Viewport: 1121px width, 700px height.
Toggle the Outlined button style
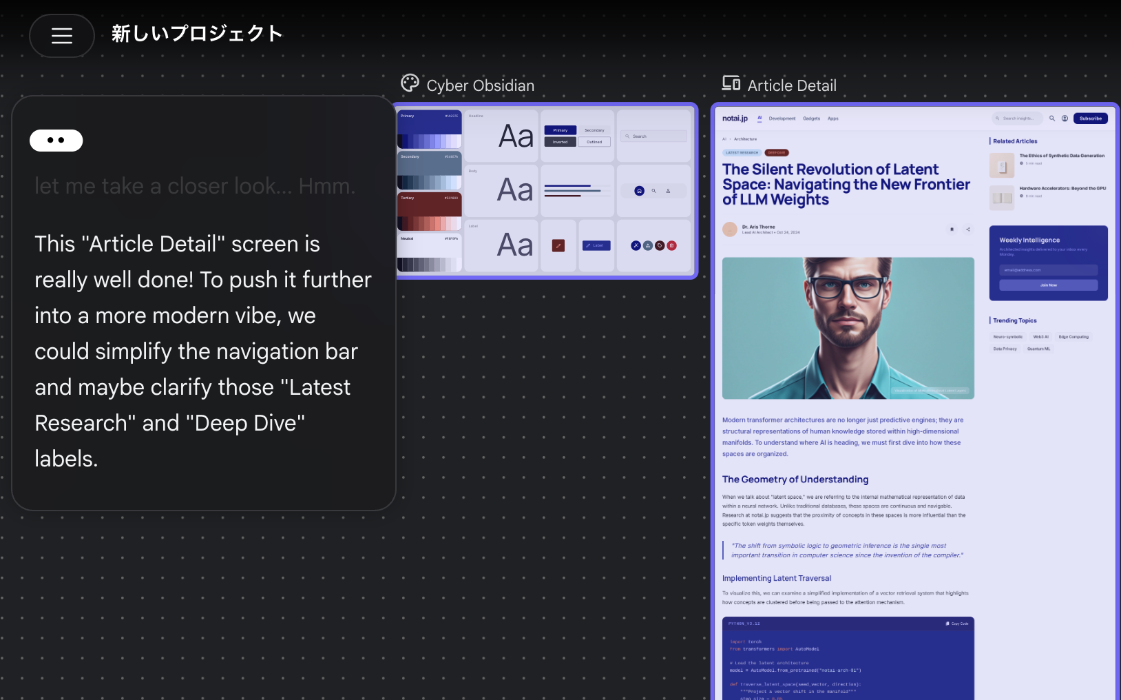point(594,142)
